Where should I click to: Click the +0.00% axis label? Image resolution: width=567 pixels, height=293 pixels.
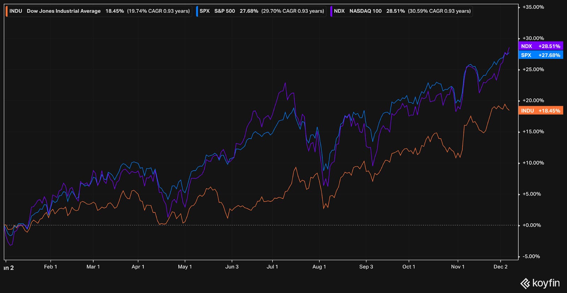[532, 225]
